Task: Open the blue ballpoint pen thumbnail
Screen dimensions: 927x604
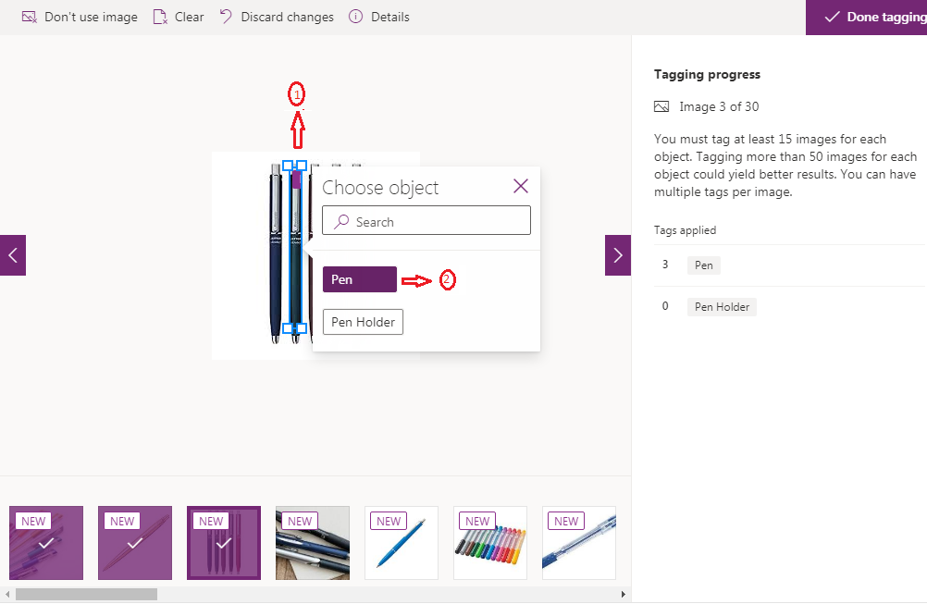Action: point(402,543)
